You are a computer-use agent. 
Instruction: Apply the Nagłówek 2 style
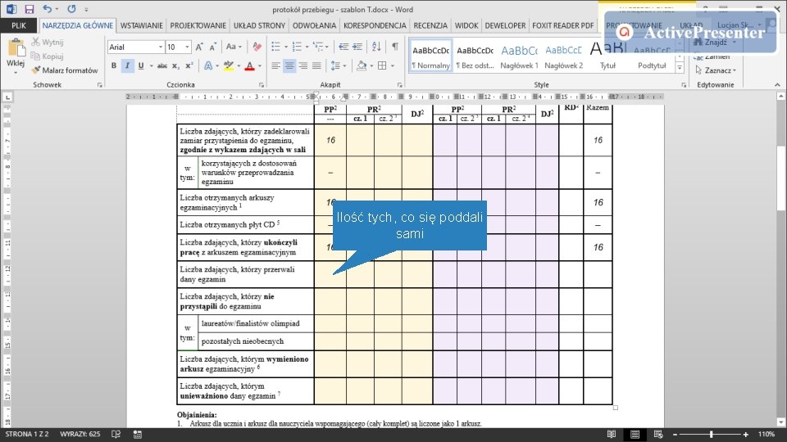pos(563,56)
